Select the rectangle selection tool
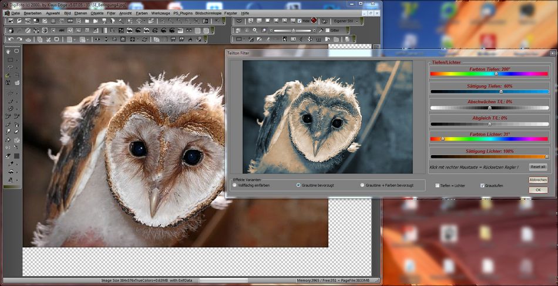This screenshot has height=286, width=558. tap(9, 60)
